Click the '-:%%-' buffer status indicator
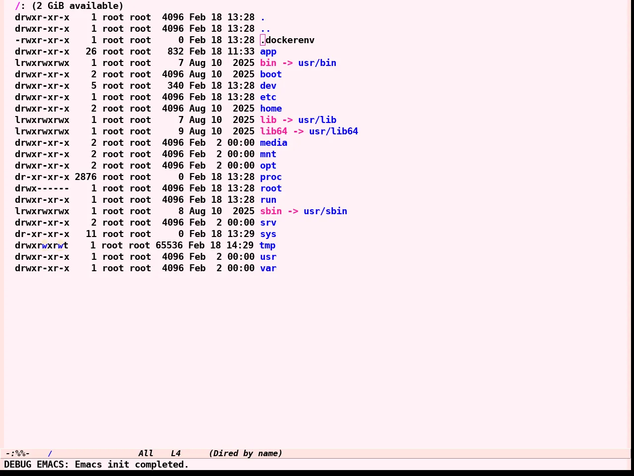The image size is (634, 476). coord(17,453)
